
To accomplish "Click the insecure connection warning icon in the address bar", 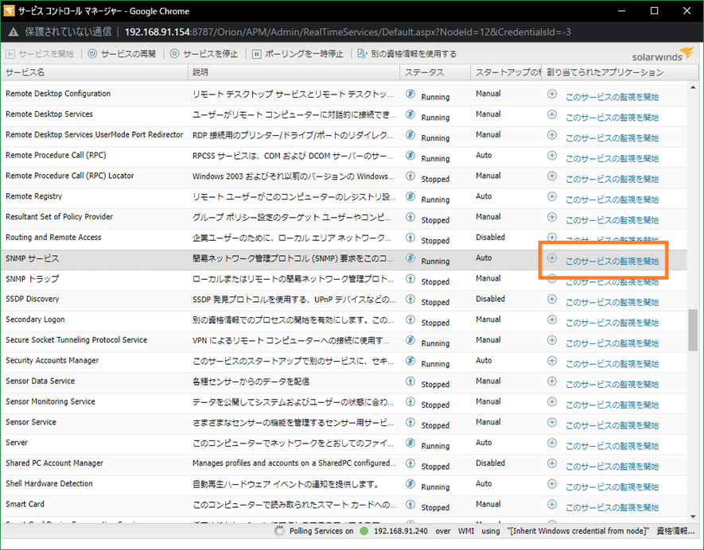I will click(x=14, y=32).
